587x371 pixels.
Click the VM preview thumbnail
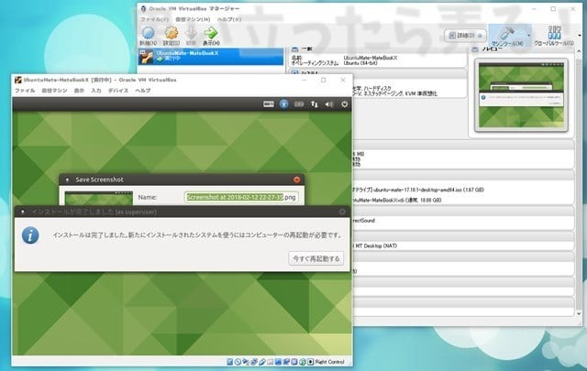click(x=521, y=95)
